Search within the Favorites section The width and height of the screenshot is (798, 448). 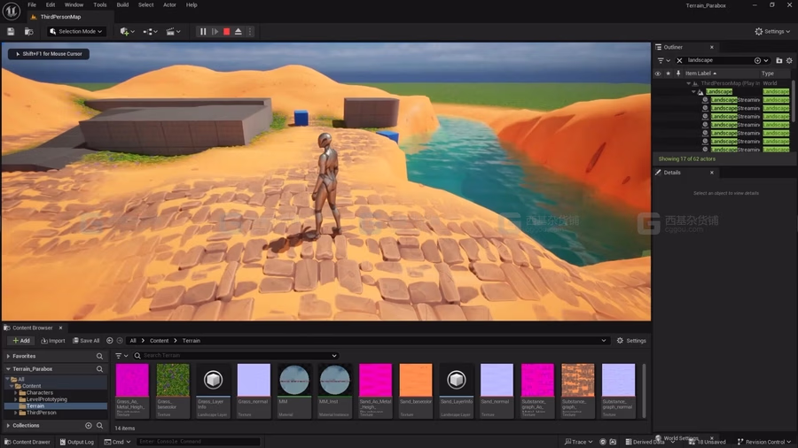click(99, 357)
